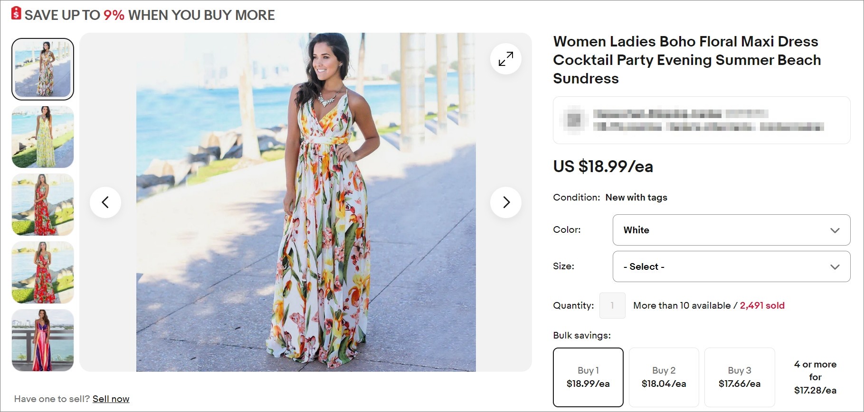This screenshot has height=412, width=864.
Task: Click the product title heading
Action: tap(686, 60)
